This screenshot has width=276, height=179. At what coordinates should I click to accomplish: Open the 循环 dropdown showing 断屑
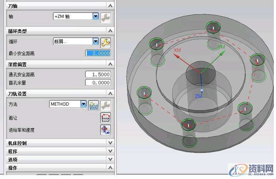(x=95, y=42)
